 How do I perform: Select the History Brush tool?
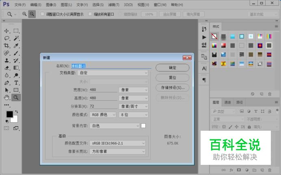pos(16,60)
